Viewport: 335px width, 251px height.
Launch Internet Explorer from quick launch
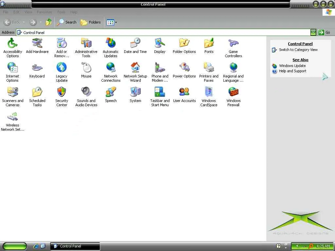[x=36, y=246]
